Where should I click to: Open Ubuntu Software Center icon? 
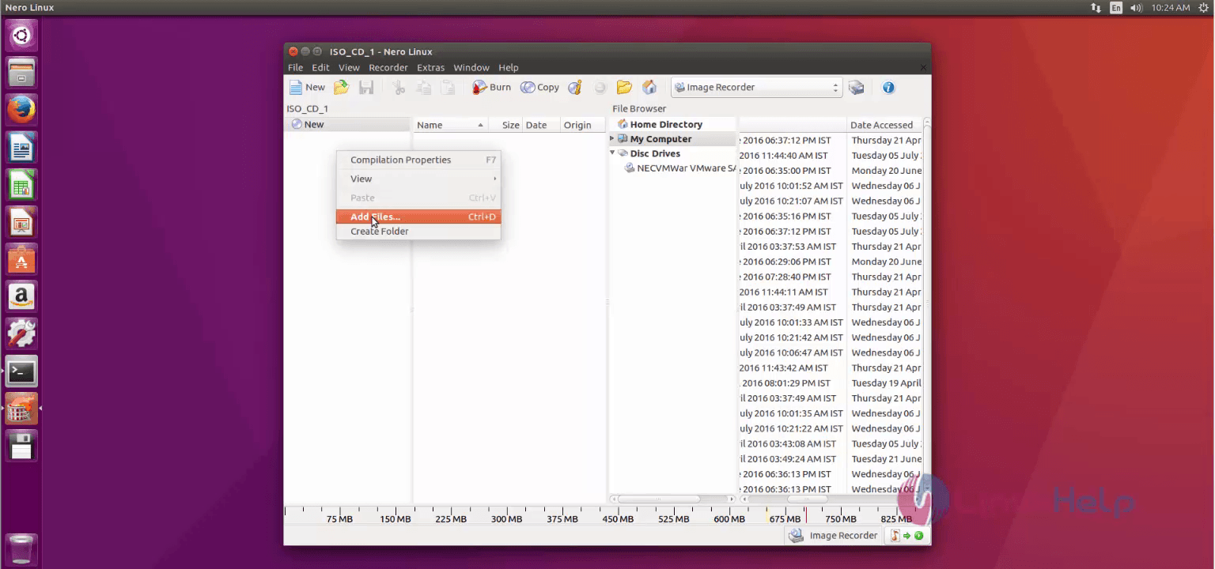click(x=21, y=260)
